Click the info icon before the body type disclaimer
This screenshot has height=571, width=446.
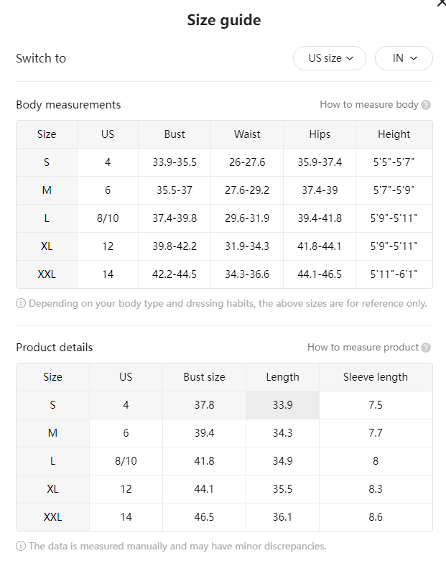click(x=21, y=303)
